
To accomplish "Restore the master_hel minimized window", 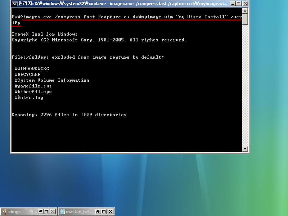I will [x=98, y=212].
